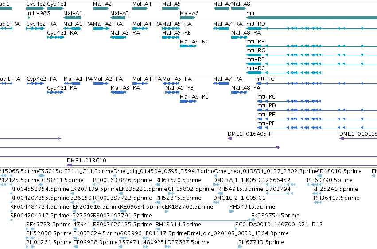Open the RP003633826.5prime EST label
Viewport: 377px width, 249px height.
122,180
